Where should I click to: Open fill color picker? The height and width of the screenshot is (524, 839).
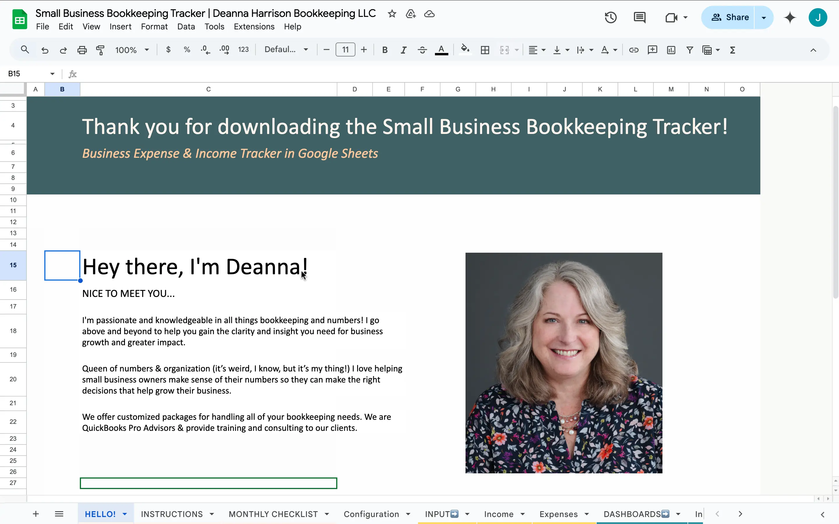[465, 50]
